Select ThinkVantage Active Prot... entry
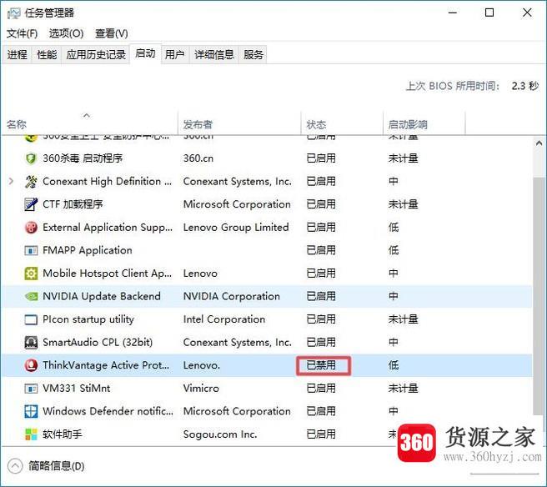 point(106,365)
